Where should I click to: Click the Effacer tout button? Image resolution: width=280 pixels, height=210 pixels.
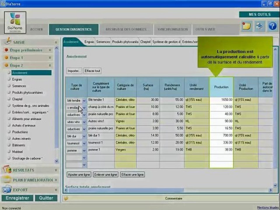92,71
